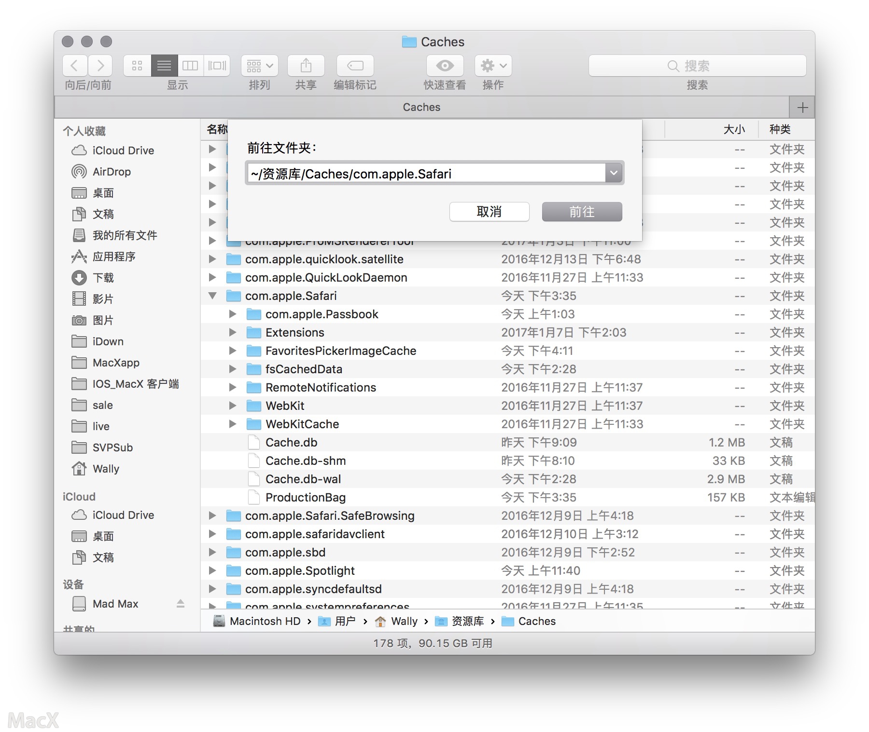Navigate back with the left arrow
869x732 pixels.
(x=75, y=66)
